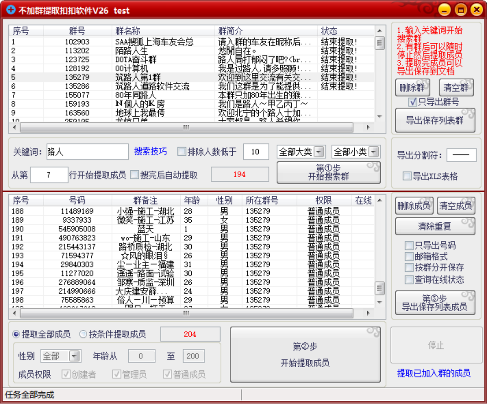Sort member list by 在线 column header
The image size is (487, 404).
click(x=363, y=200)
